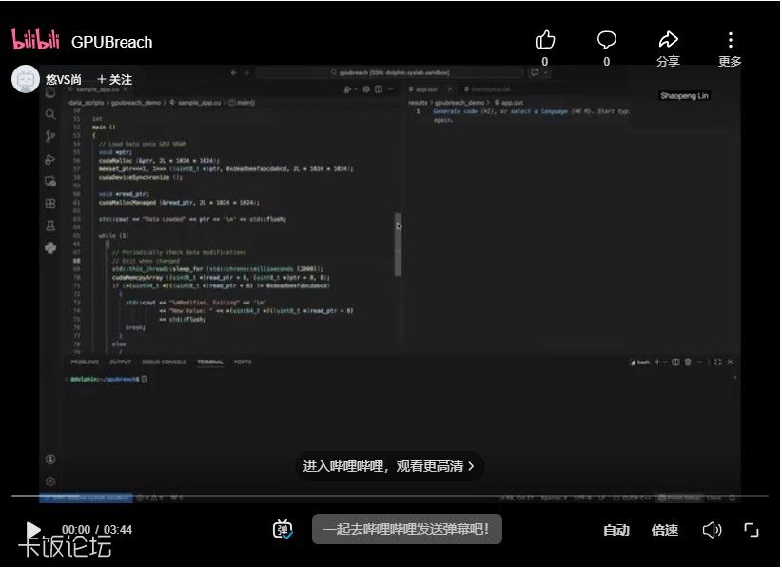Click the share arrow icon
This screenshot has width=782, height=568.
click(668, 40)
